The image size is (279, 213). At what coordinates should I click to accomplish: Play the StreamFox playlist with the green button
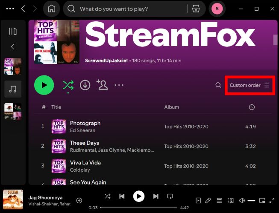point(44,85)
